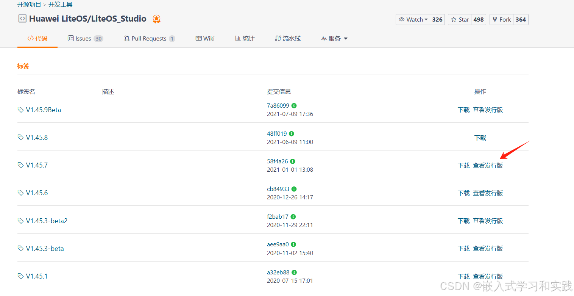Open commit 7a86099
574x296 pixels.
click(x=278, y=106)
